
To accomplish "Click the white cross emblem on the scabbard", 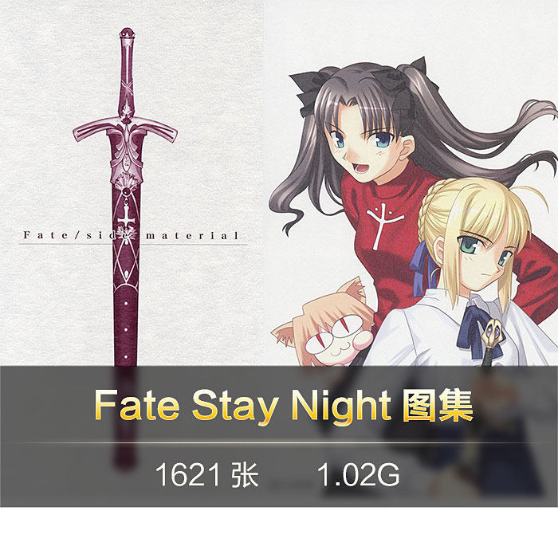I will pos(126,217).
